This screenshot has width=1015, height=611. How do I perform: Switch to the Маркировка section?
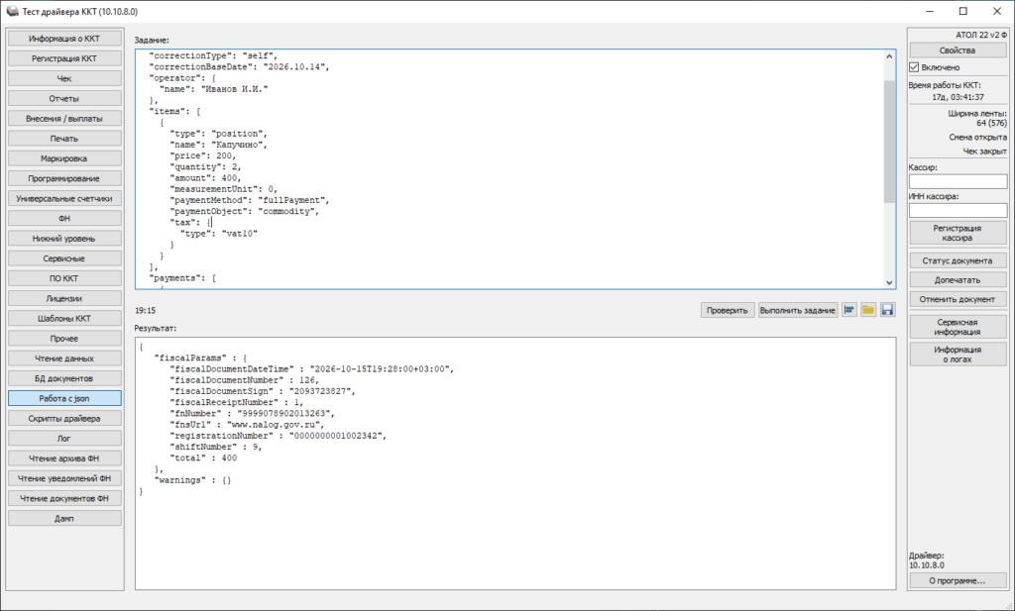pyautogui.click(x=64, y=159)
